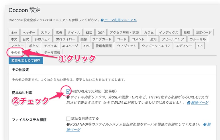The image size is (220, 140).
Task: Open the アクセス解析・認証 tab
Action: [x=124, y=33]
